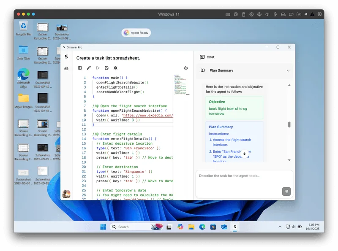
Task: Open the inbox icon in left sidebar
Action: (66, 68)
